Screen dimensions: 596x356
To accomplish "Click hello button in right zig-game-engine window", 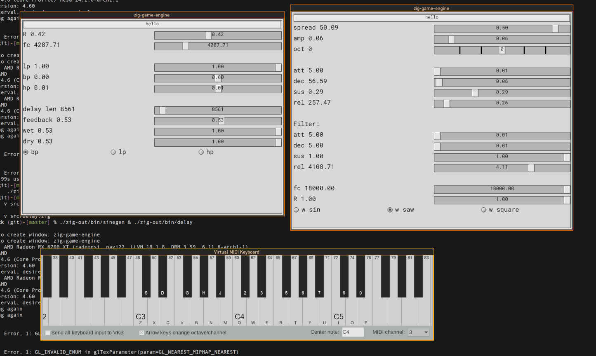I will [x=432, y=17].
